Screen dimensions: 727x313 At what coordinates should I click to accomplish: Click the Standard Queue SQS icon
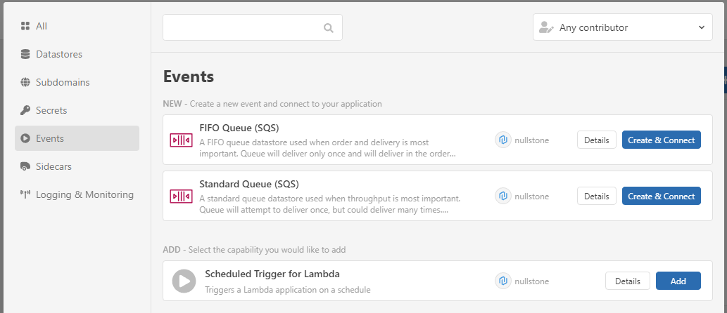(181, 196)
